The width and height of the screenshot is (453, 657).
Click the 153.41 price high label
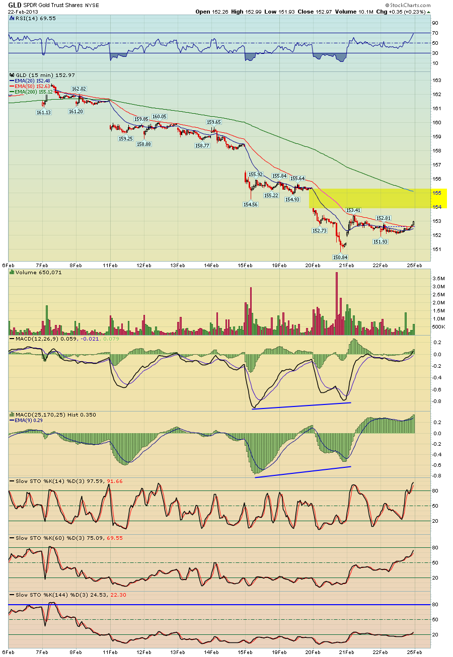pyautogui.click(x=353, y=210)
